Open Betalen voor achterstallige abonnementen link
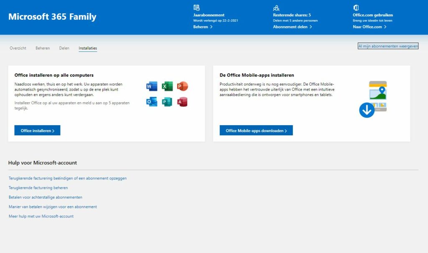 pos(46,197)
